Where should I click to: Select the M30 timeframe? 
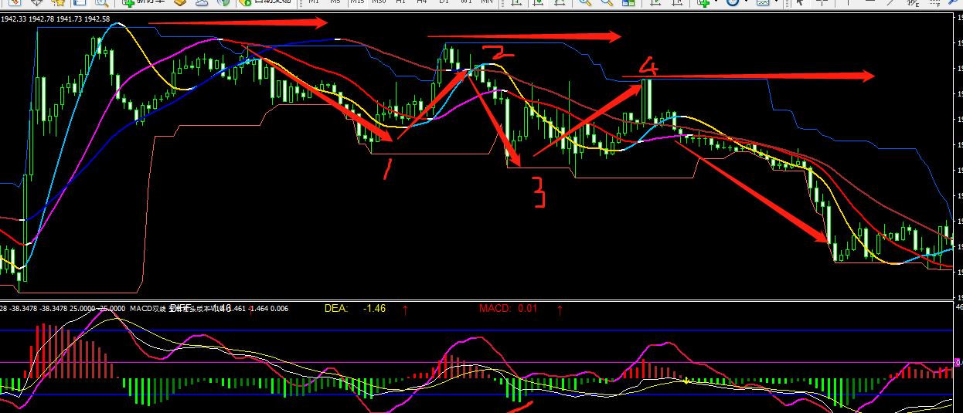tap(379, 2)
